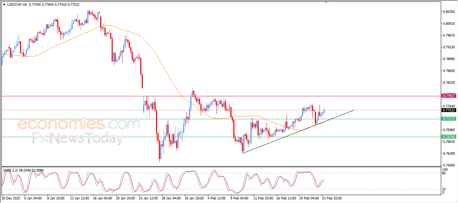Click the Sto(5,3,3) indicator label
The width and height of the screenshot is (458, 203).
coord(10,170)
